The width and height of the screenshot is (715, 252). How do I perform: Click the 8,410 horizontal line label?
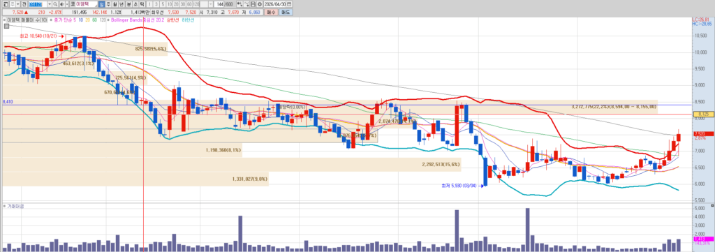pos(7,102)
